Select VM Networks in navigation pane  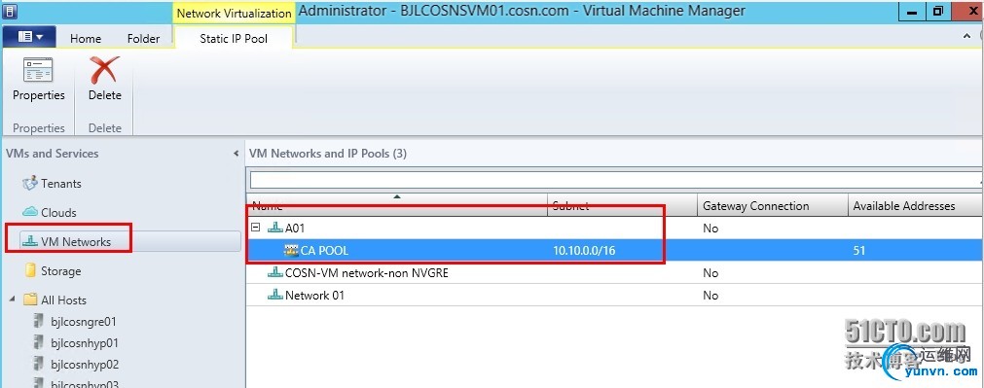click(75, 242)
